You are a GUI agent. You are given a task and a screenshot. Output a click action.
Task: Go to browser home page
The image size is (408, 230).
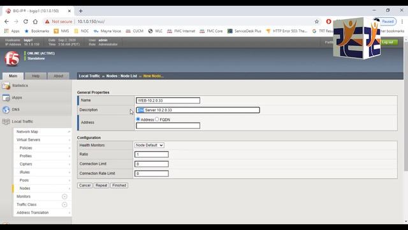tap(35, 22)
